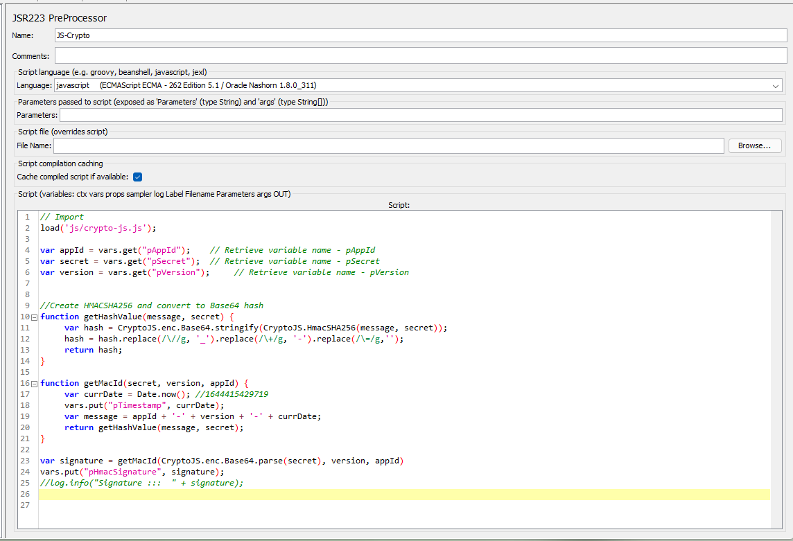The height and width of the screenshot is (541, 793).
Task: Collapse the getMacId function fold marker
Action: (x=35, y=384)
